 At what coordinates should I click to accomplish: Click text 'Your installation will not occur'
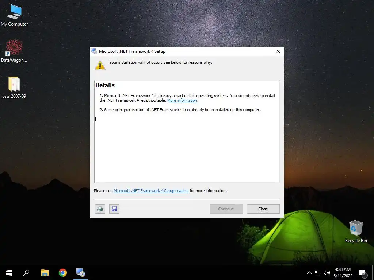(x=135, y=62)
